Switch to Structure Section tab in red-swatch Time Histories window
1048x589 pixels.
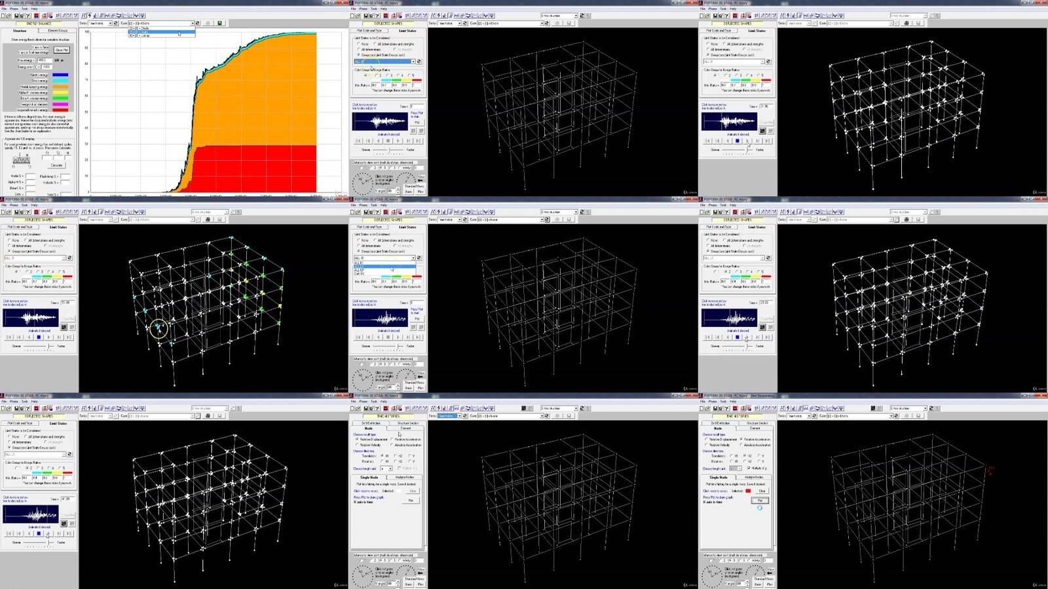tap(757, 423)
